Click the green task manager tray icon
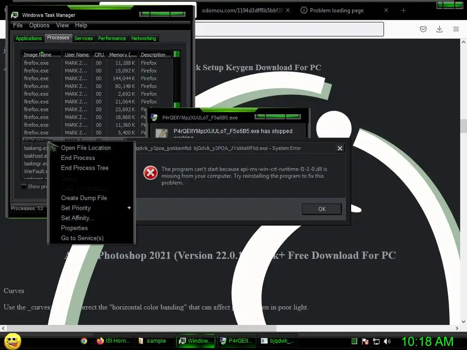Image resolution: width=467 pixels, height=350 pixels. (354, 341)
